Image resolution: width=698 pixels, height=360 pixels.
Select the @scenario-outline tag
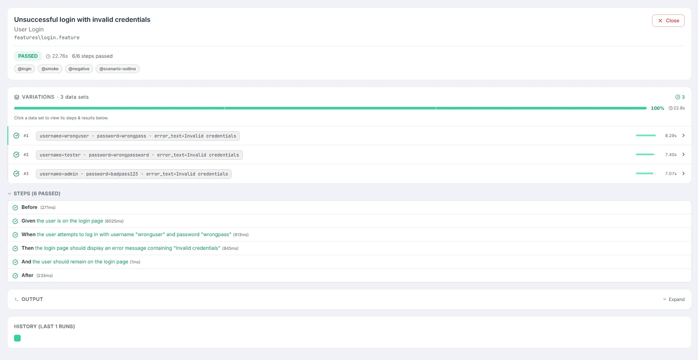[117, 69]
